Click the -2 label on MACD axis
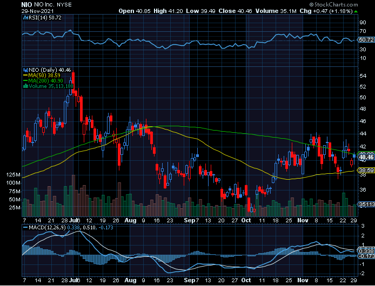The image size is (375, 286). (x=361, y=274)
